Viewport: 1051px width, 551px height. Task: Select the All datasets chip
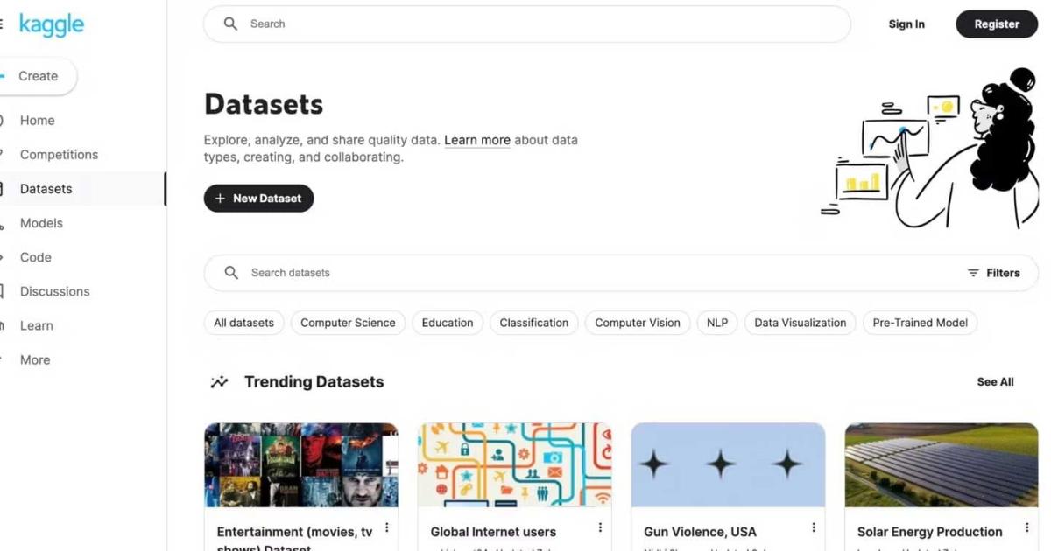[243, 323]
